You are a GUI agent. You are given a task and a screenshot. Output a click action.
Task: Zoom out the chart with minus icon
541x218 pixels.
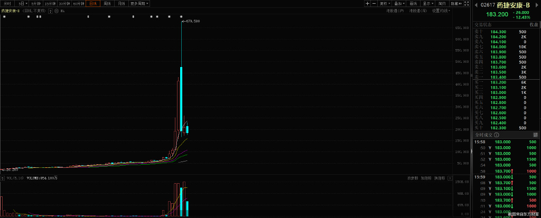[374, 4]
